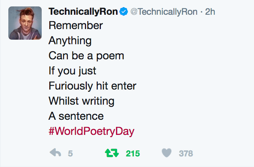Viewport: 254px width, 167px height.
Task: Click the bold TechnicallyRon display name
Action: coord(83,12)
